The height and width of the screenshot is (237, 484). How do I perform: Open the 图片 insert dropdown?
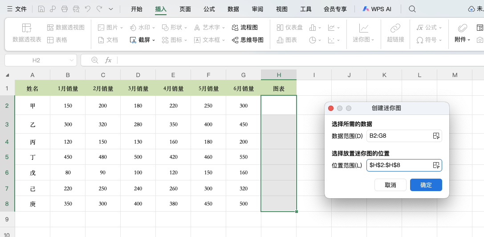tap(110, 28)
